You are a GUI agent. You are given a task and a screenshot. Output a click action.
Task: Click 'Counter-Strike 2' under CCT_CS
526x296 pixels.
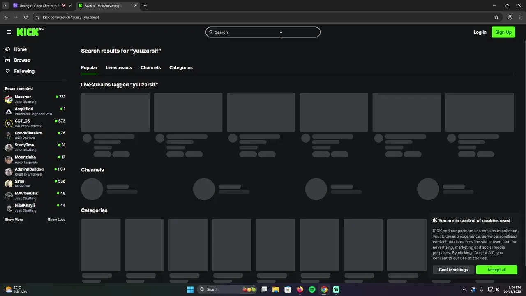[x=28, y=126]
